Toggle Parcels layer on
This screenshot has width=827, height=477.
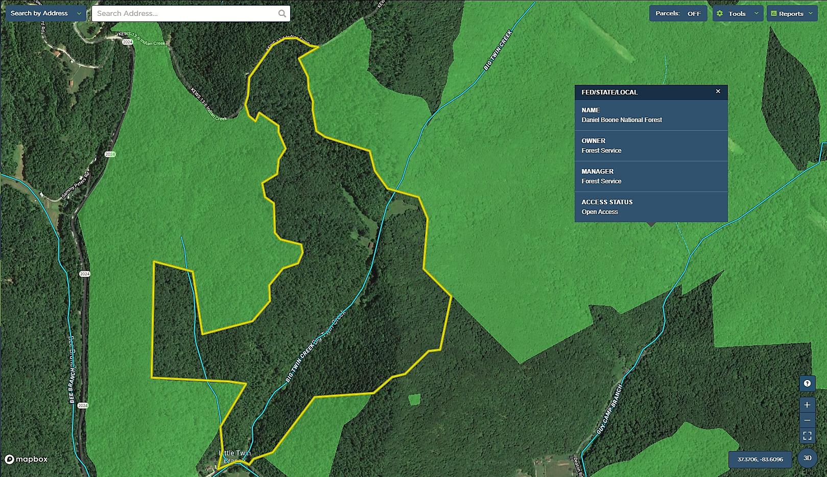pyautogui.click(x=678, y=14)
